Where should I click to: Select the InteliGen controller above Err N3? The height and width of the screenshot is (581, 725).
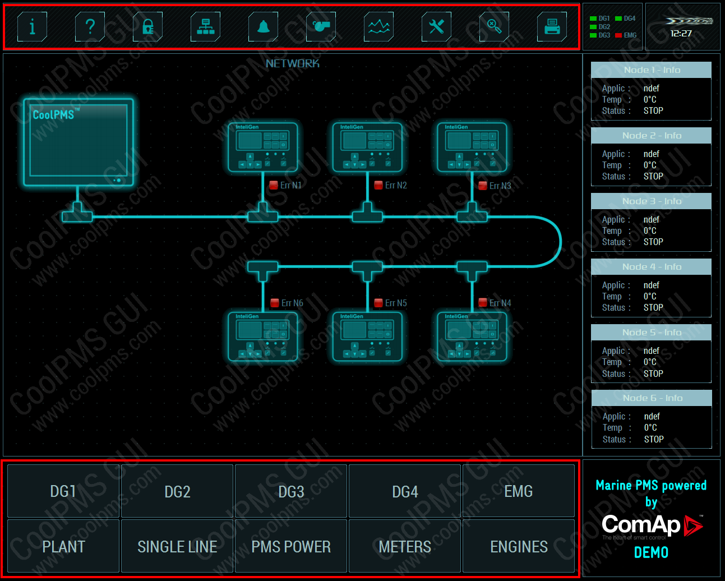click(x=472, y=147)
